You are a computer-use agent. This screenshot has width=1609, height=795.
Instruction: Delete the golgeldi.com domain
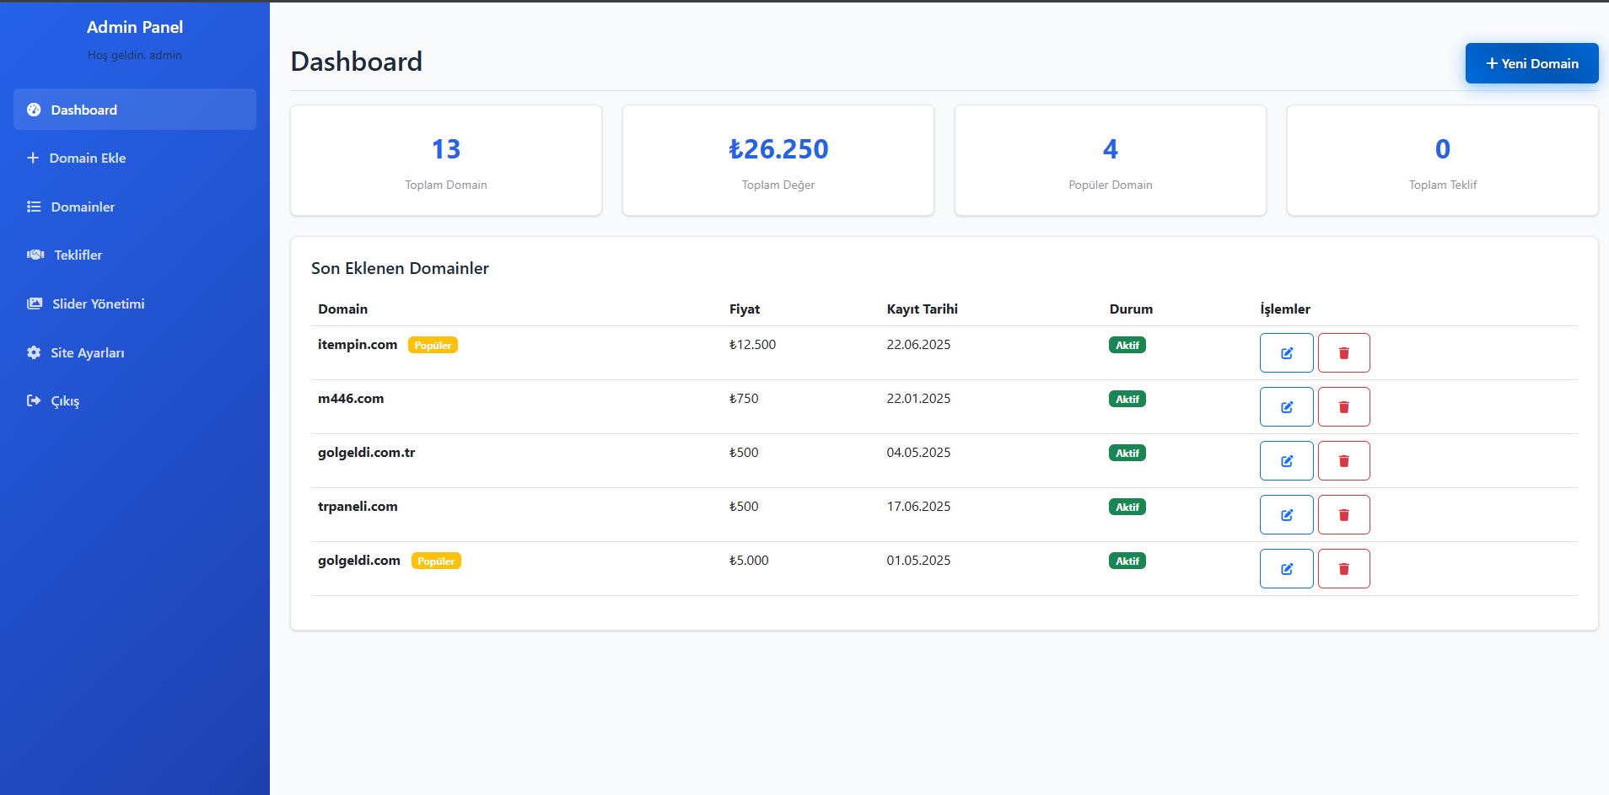[1343, 569]
